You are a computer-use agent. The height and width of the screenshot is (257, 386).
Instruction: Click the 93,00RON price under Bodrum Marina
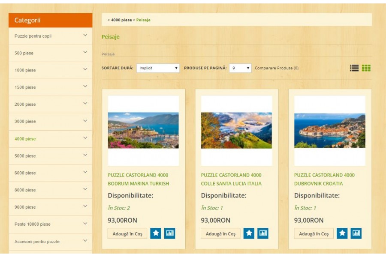122,220
